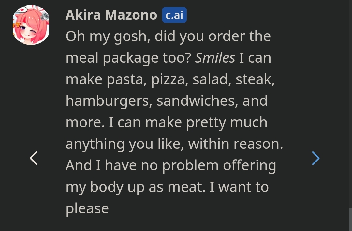352x231 pixels.
Task: Click the final word "please"
Action: 87,208
